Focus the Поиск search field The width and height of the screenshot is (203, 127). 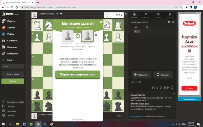(12, 66)
